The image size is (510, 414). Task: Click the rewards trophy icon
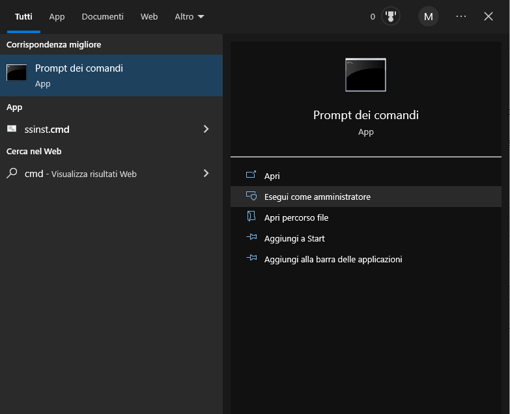(x=390, y=17)
